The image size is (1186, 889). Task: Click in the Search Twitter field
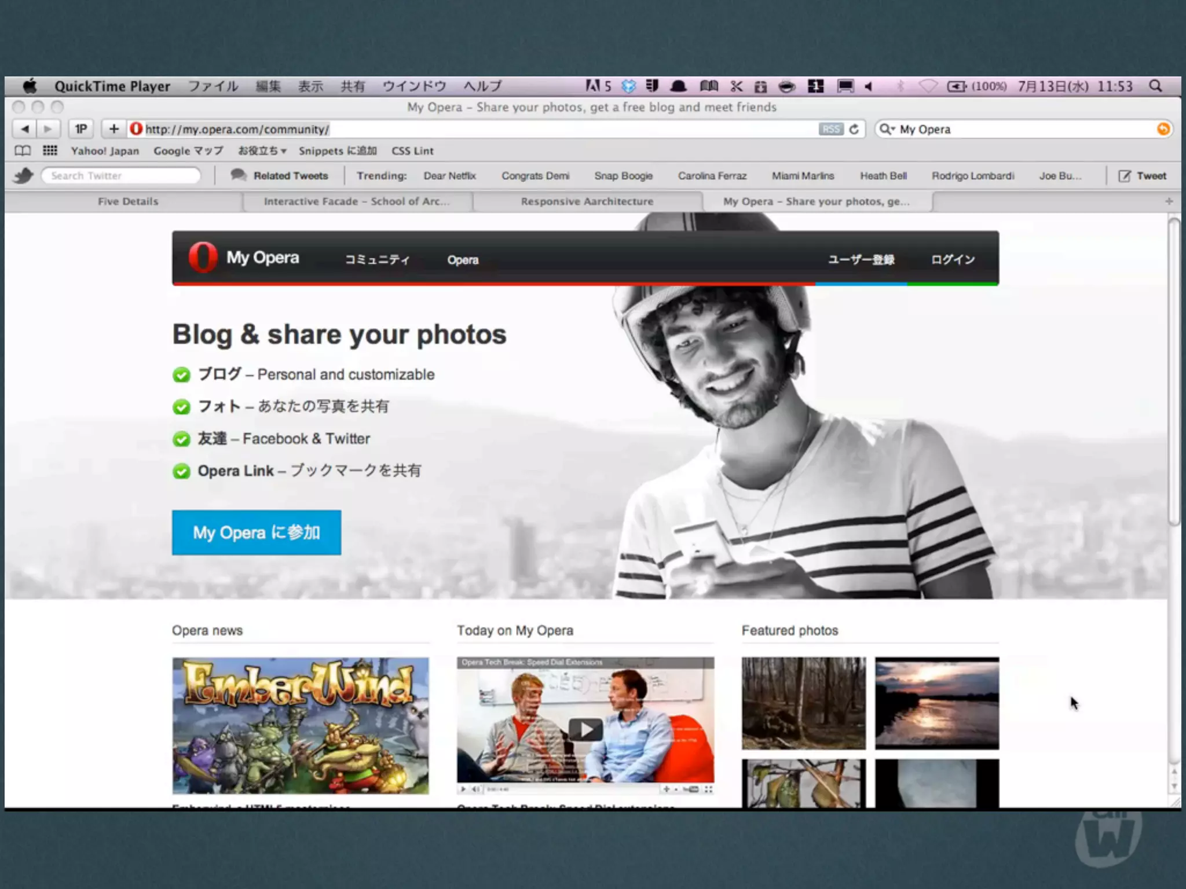coord(122,176)
